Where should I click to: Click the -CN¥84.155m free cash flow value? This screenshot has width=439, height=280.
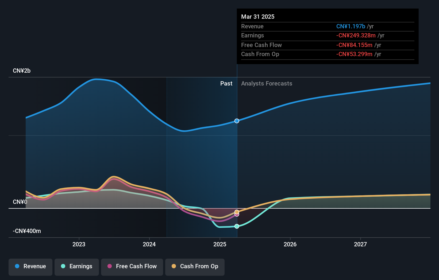tap(354, 45)
